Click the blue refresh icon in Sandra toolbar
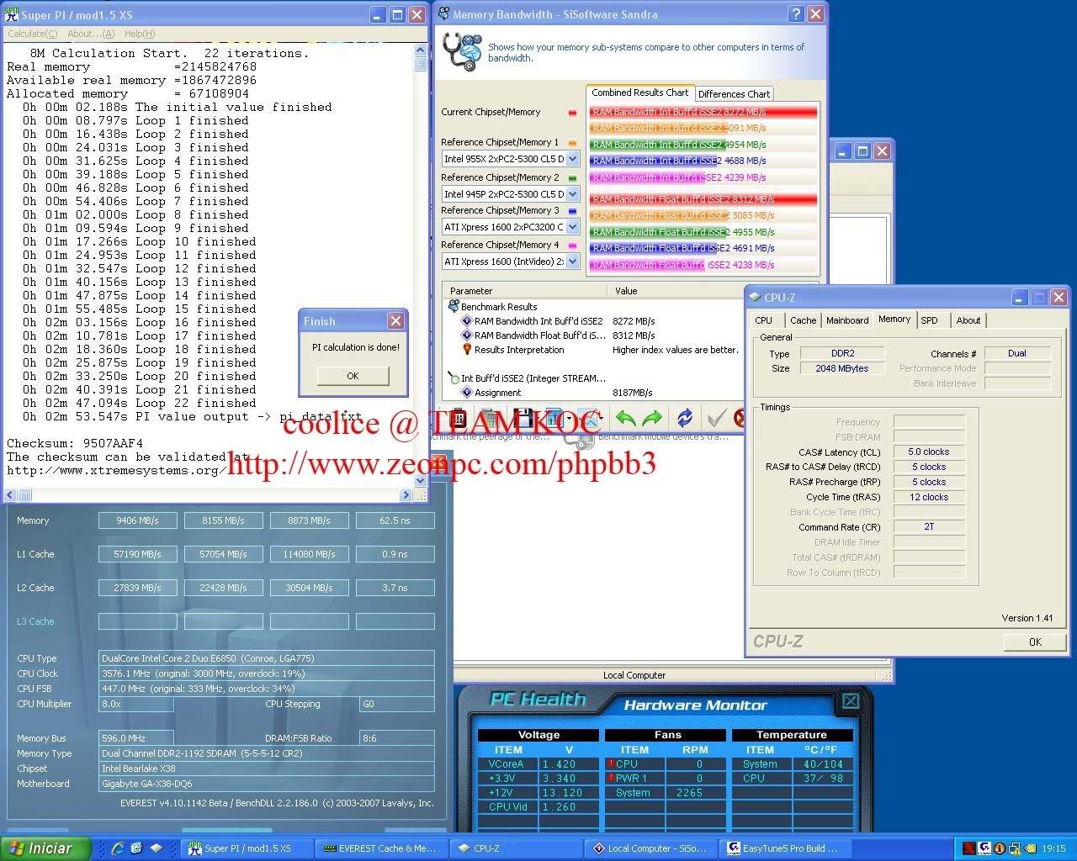Screen dimensions: 1077x861 point(685,418)
